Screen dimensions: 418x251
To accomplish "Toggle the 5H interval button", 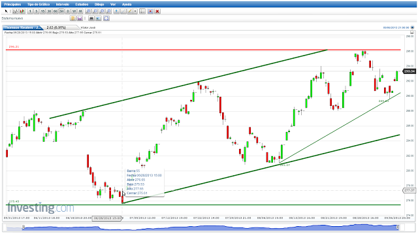I will [61, 11].
